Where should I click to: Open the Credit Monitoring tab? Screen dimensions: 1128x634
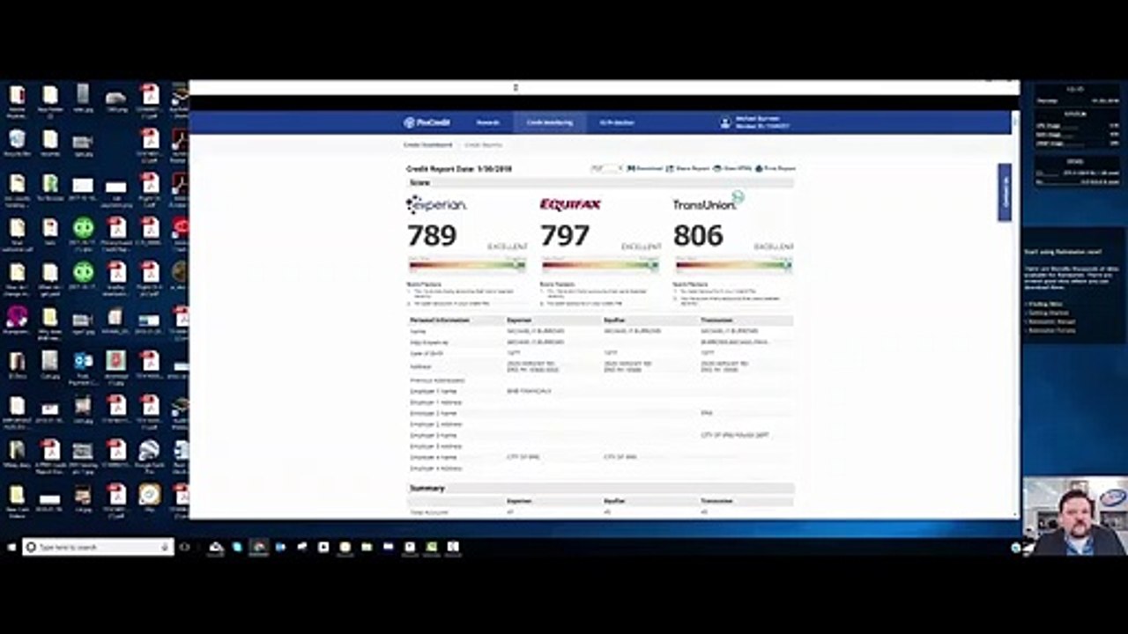tap(550, 122)
